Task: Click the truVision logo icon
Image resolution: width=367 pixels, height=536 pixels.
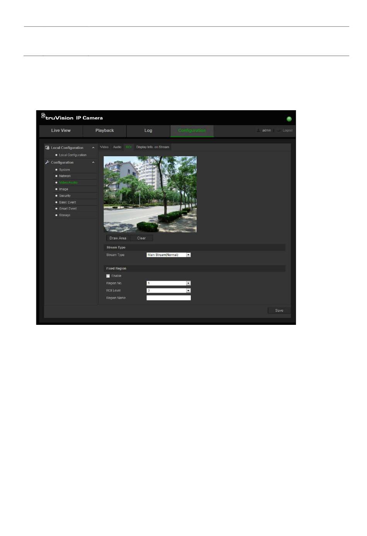Action: [43, 116]
